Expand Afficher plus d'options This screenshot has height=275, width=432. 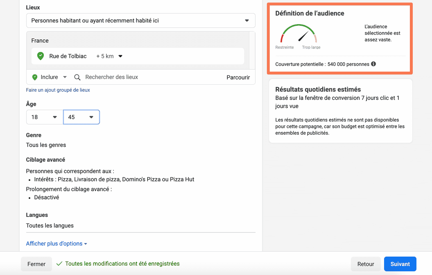pos(57,243)
